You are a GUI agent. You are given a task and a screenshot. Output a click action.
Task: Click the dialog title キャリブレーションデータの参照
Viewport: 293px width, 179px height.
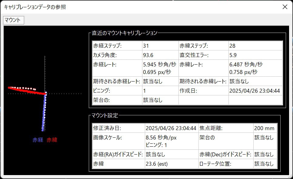pos(35,7)
